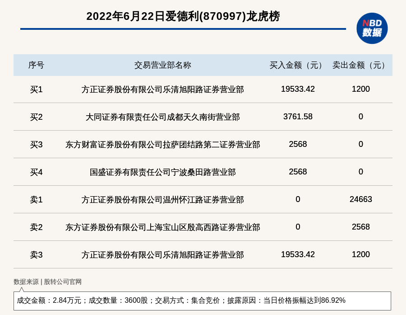The height and width of the screenshot is (315, 406).
Task: Click the NBD数据 logo
Action: 372,28
